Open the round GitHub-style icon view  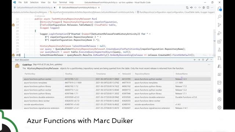tap(220, 91)
